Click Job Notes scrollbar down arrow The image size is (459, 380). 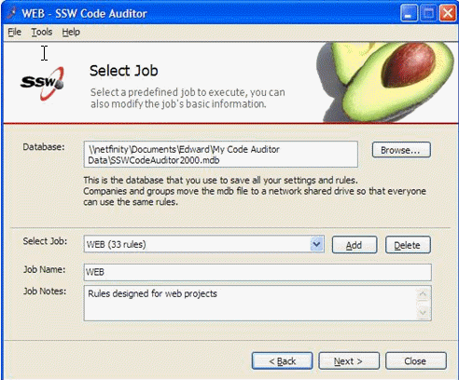pyautogui.click(x=423, y=312)
